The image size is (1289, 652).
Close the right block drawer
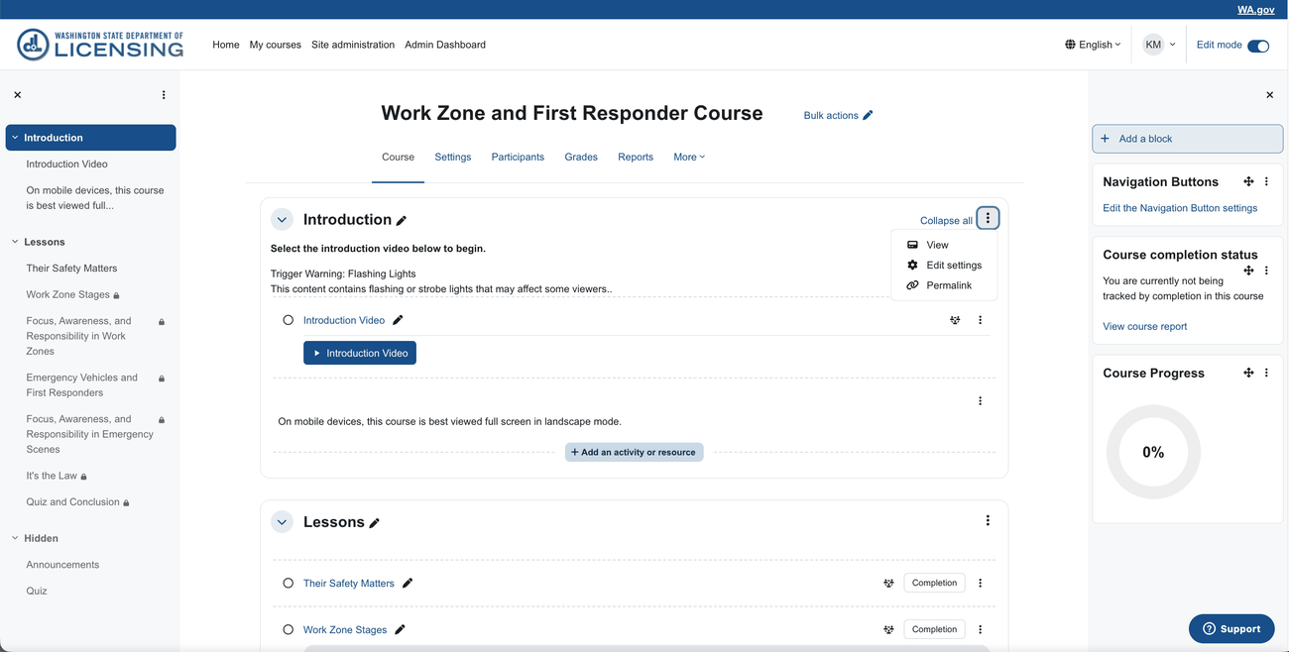[1270, 95]
